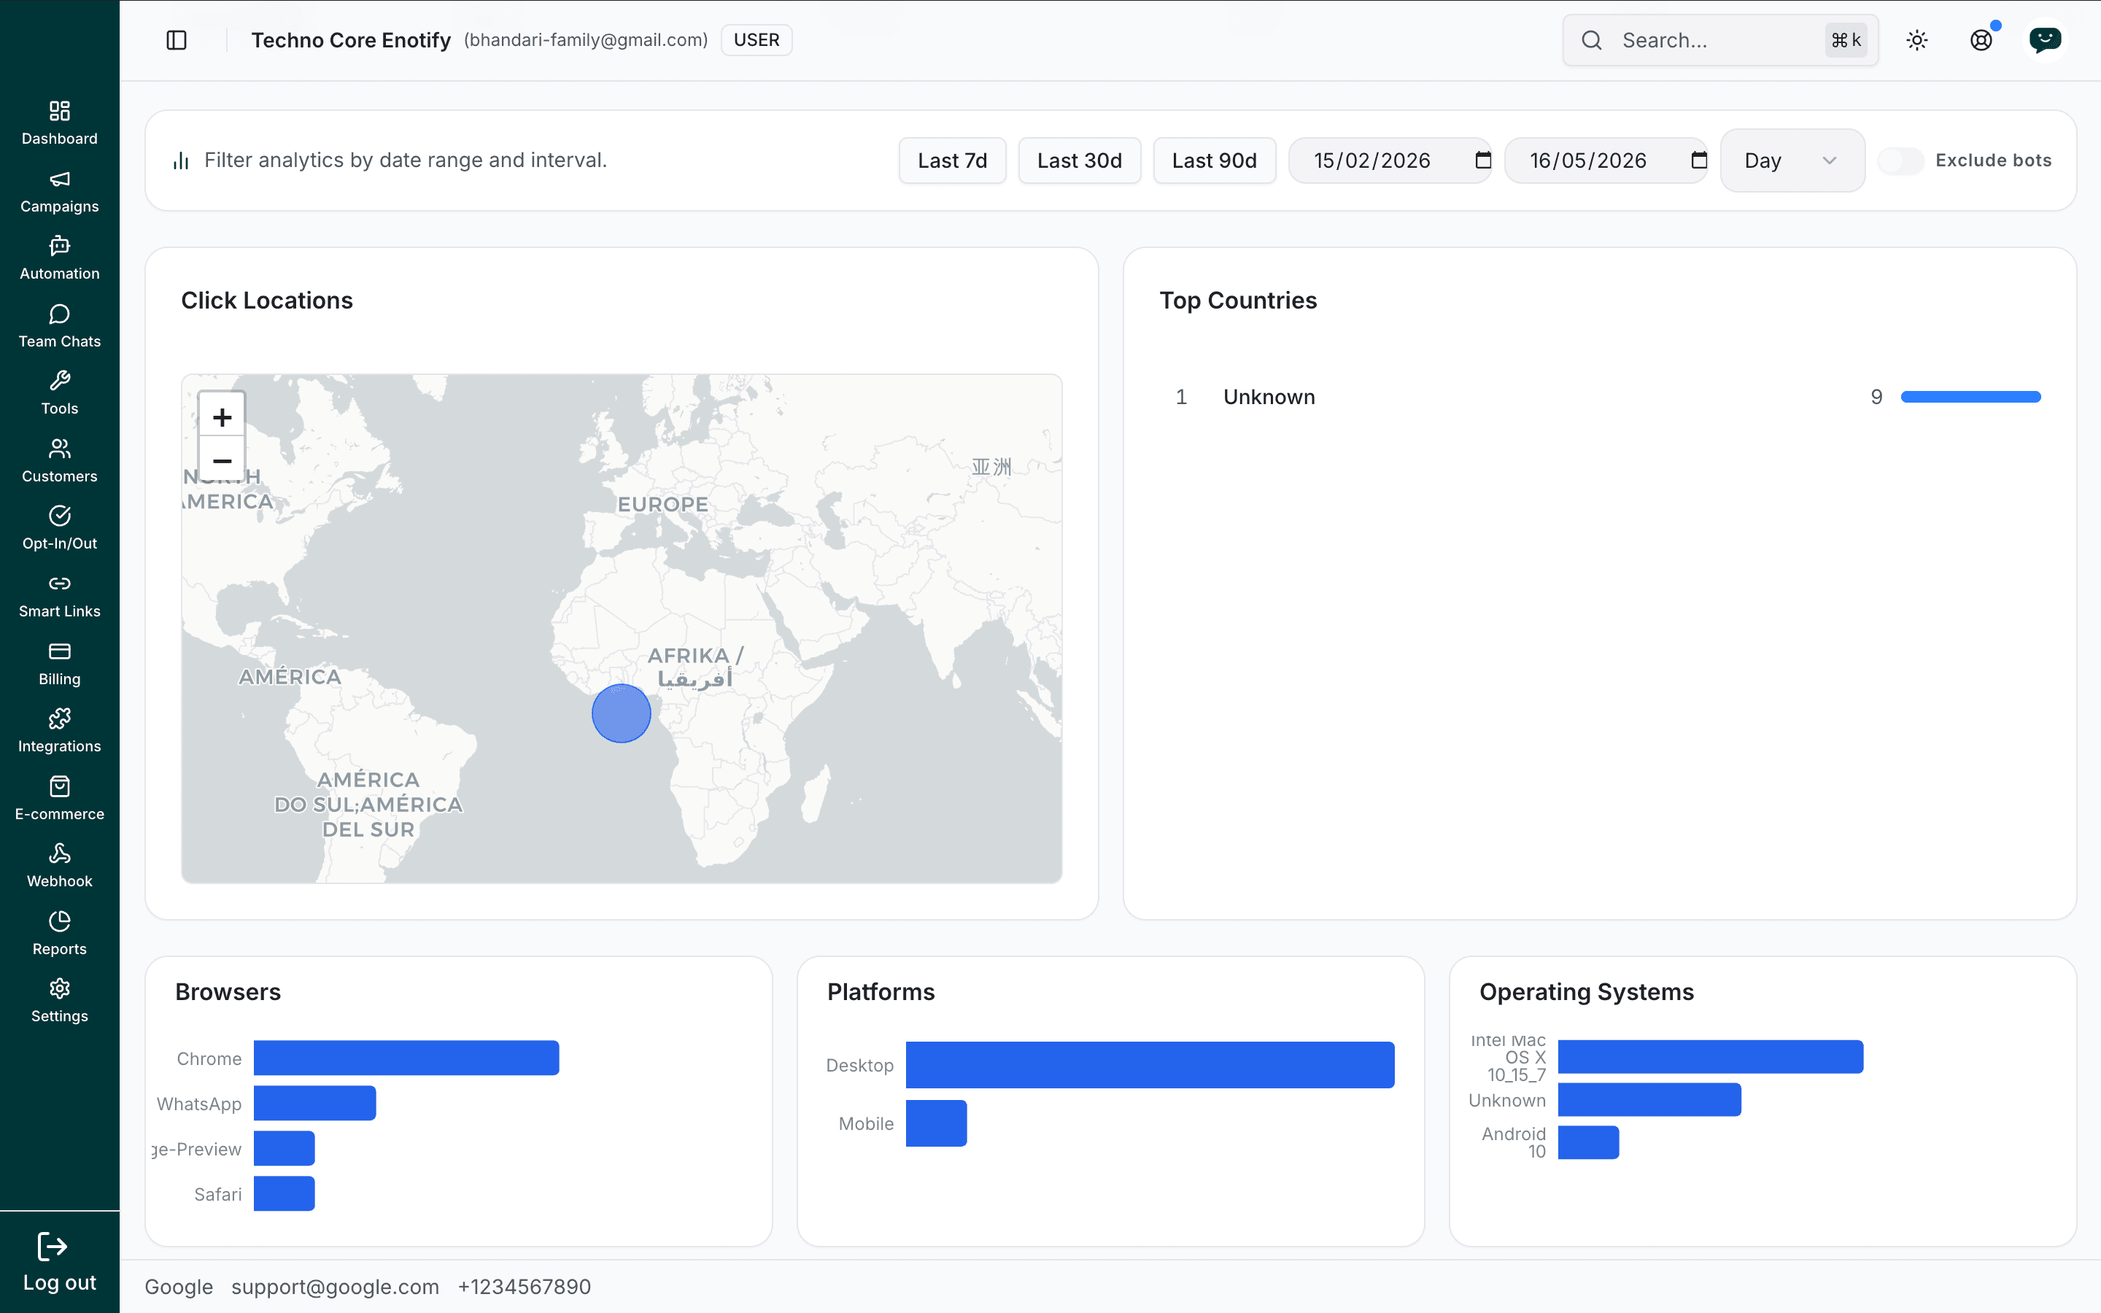Toggle the Exclude bots switch

[1900, 160]
